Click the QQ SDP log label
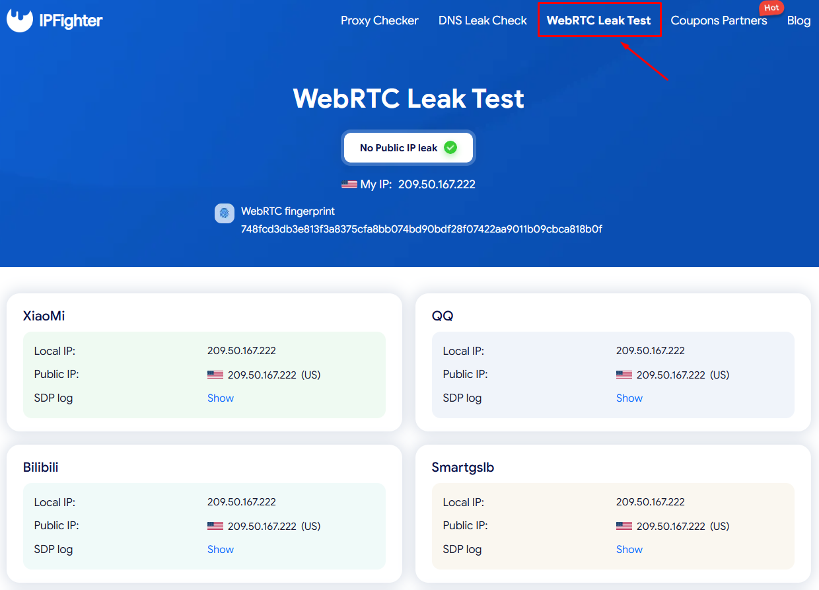819x590 pixels. [x=462, y=398]
